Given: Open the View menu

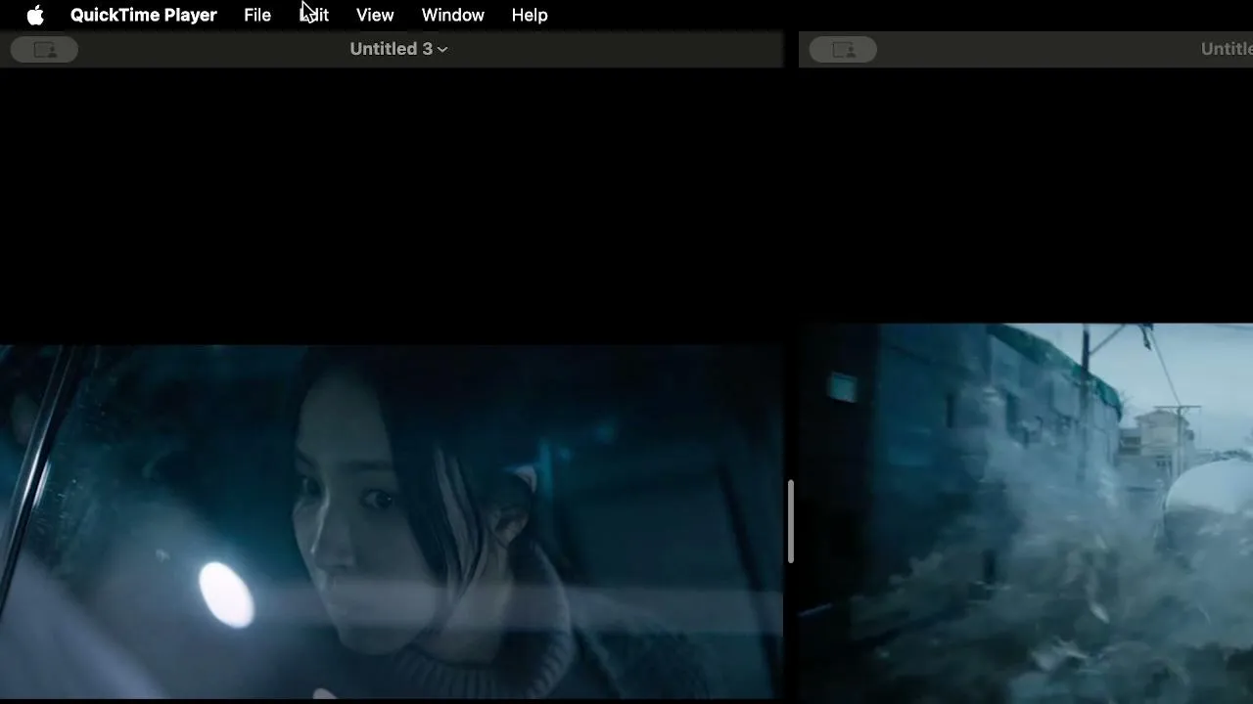Looking at the screenshot, I should (x=375, y=16).
